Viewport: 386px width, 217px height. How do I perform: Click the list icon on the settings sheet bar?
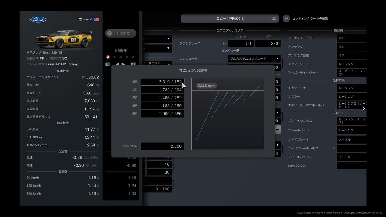(274, 18)
